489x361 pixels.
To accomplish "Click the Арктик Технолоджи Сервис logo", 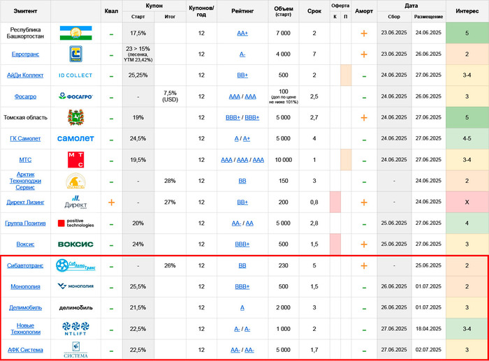I will coord(75,181).
